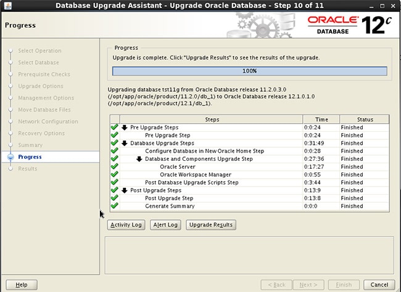The height and width of the screenshot is (292, 401).
Task: Collapse the Post Upgrade Steps group
Action: pyautogui.click(x=125, y=190)
